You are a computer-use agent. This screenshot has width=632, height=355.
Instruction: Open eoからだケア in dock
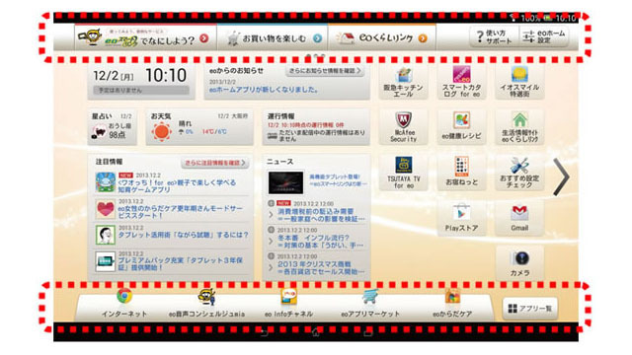pos(452,303)
